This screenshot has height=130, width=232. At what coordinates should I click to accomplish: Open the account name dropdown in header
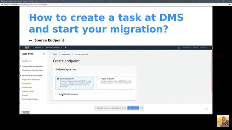[186, 48]
